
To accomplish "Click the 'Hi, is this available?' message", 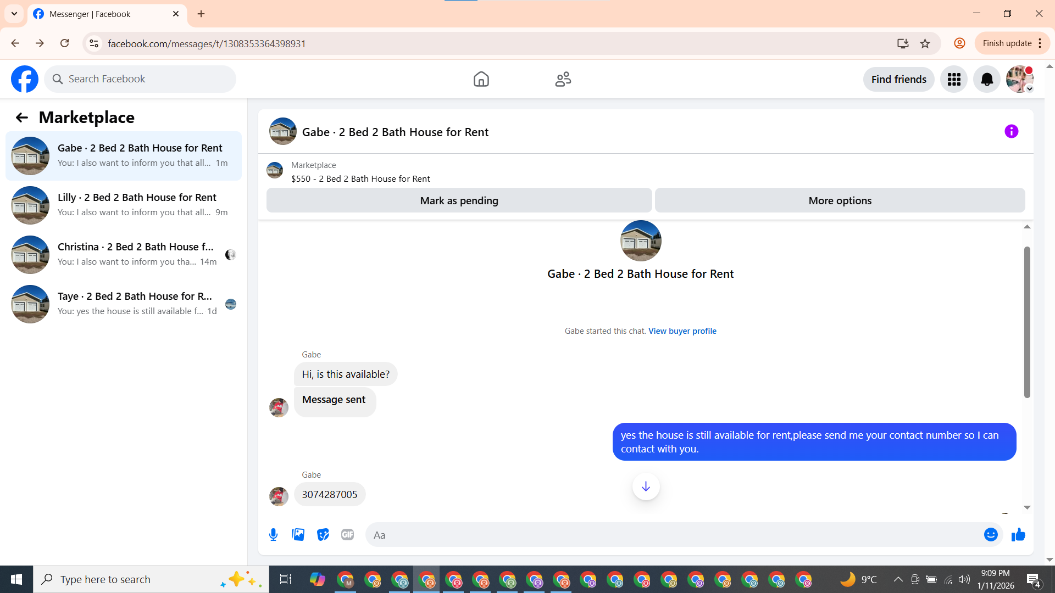I will (346, 374).
